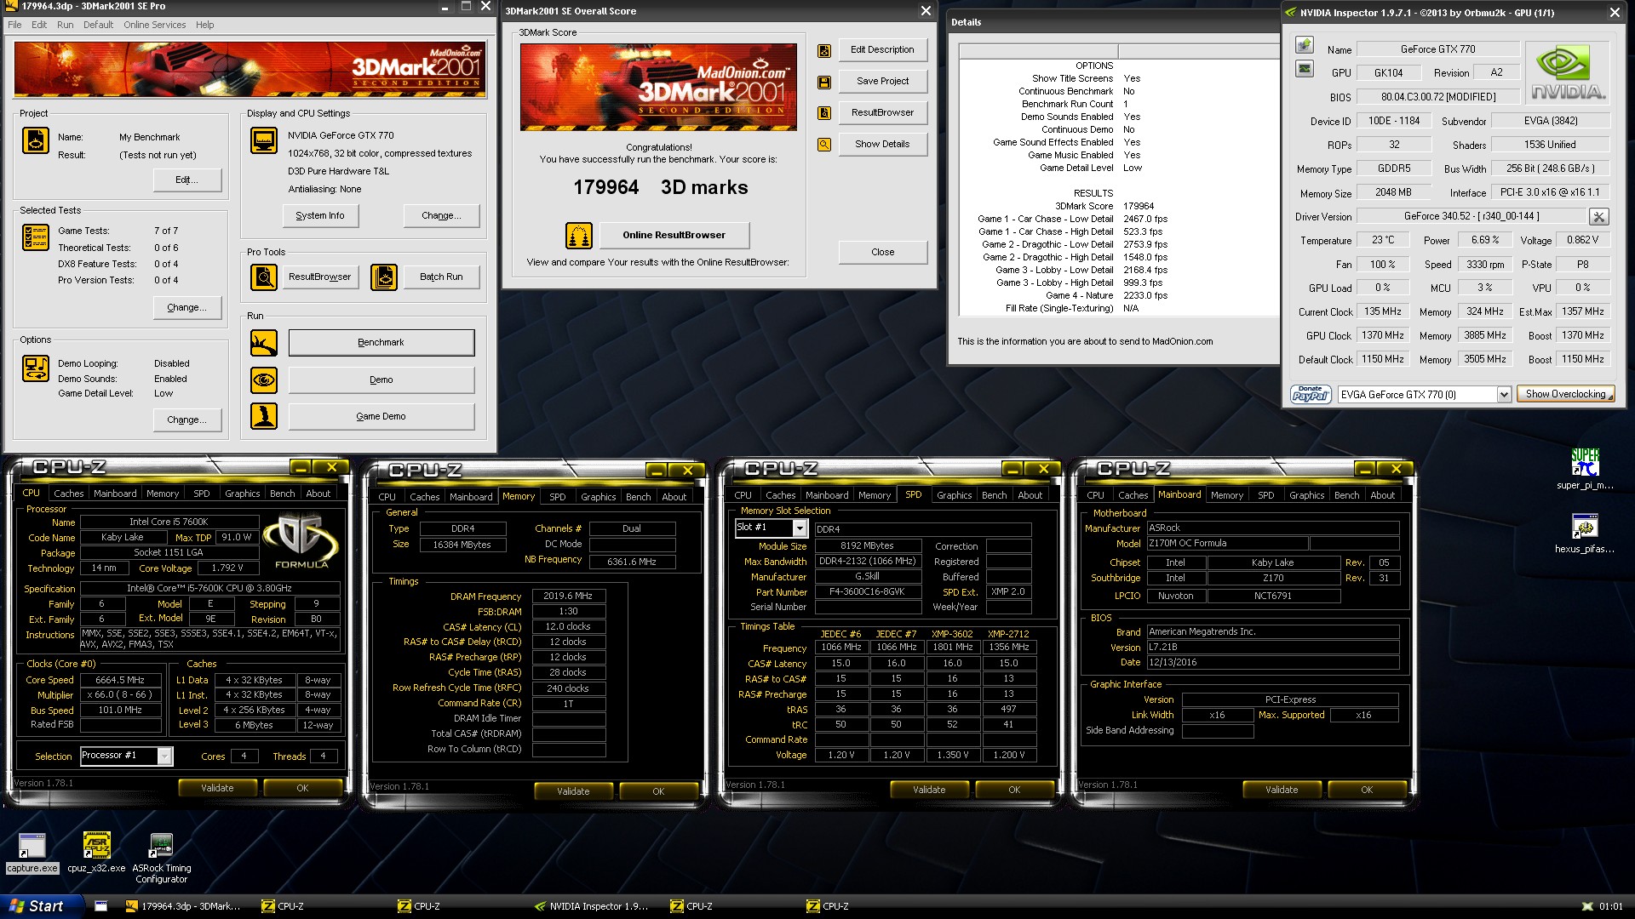This screenshot has height=919, width=1635.
Task: Open driver profile settings tool icon
Action: [x=1599, y=217]
